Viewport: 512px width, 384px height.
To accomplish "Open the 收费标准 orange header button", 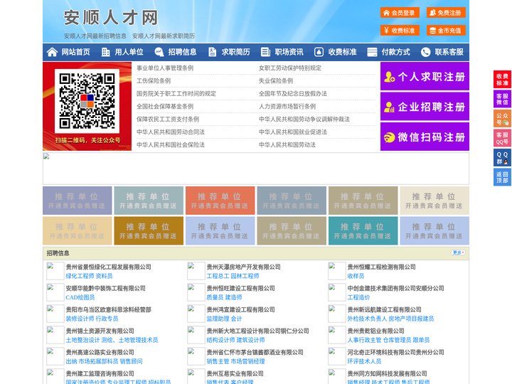I will point(400,31).
